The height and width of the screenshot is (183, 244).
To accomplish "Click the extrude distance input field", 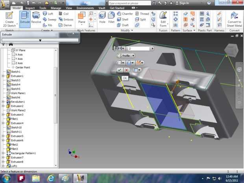I will point(139,48).
